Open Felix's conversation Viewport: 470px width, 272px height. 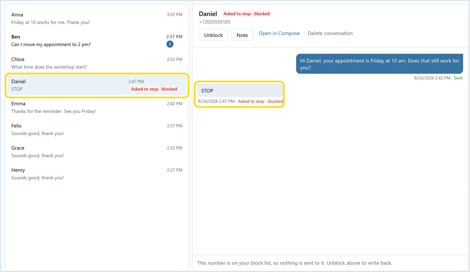coord(97,129)
